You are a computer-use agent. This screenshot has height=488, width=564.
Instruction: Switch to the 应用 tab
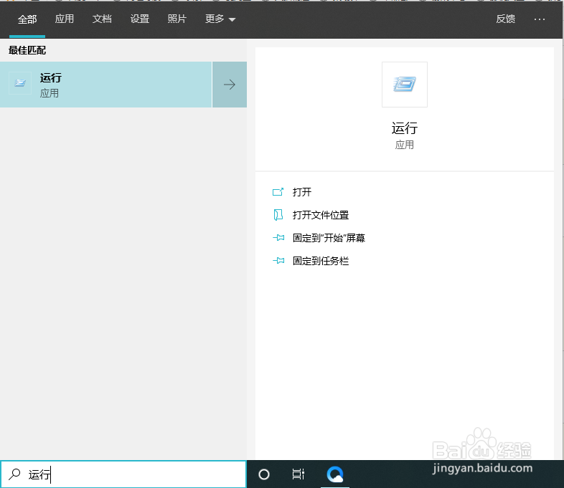coord(65,19)
